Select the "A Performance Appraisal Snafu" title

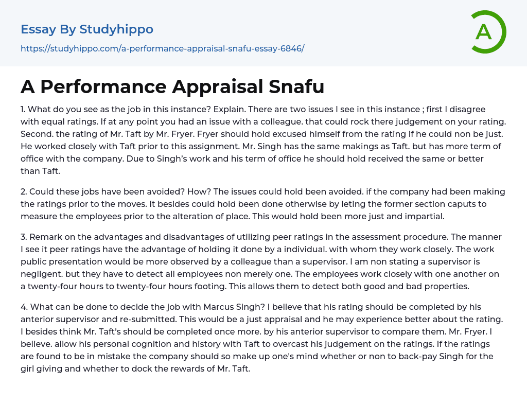[x=172, y=86]
